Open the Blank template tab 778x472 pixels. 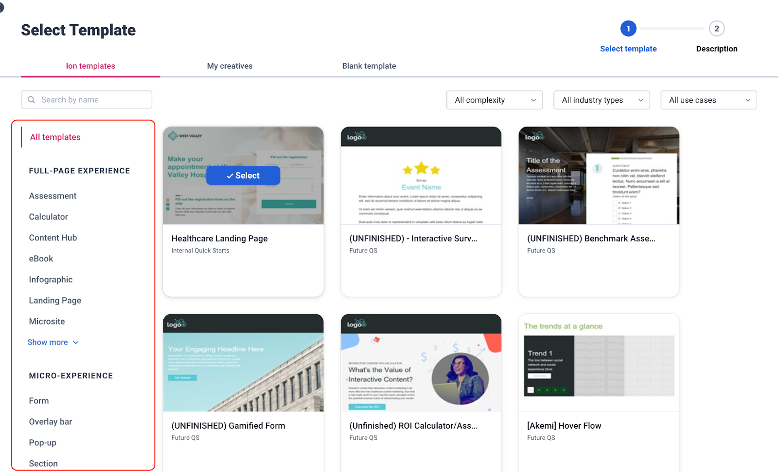(369, 66)
